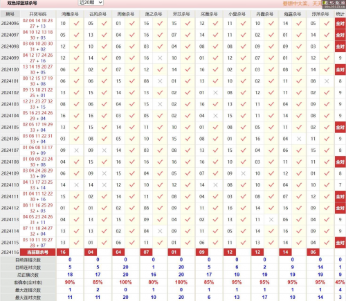Click the 双色球蓝球杀号 page title

[x=22, y=3]
